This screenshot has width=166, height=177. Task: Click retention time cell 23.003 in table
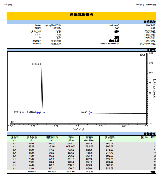coord(109,146)
